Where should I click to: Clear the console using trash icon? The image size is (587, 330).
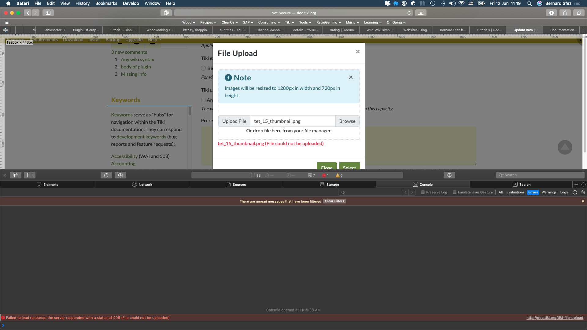[x=583, y=192]
